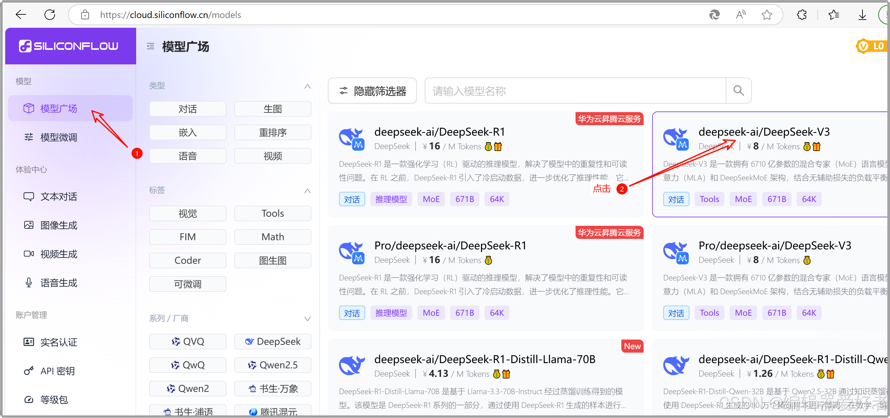
Task: Expand the 系列 / 厂商 section chevron
Action: (307, 318)
